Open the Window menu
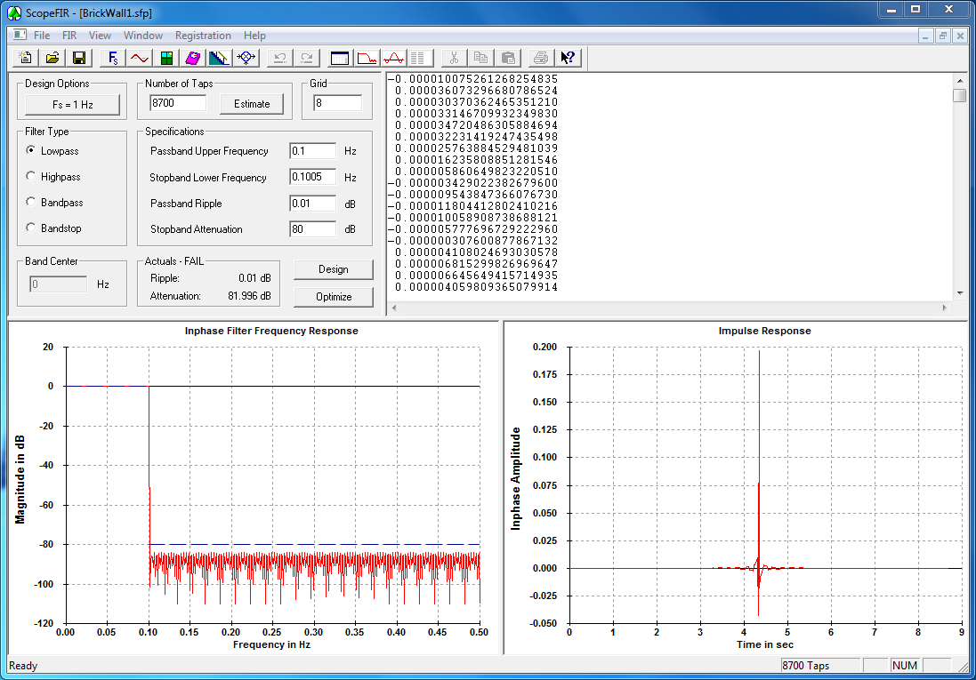Viewport: 976px width, 680px height. [x=142, y=36]
